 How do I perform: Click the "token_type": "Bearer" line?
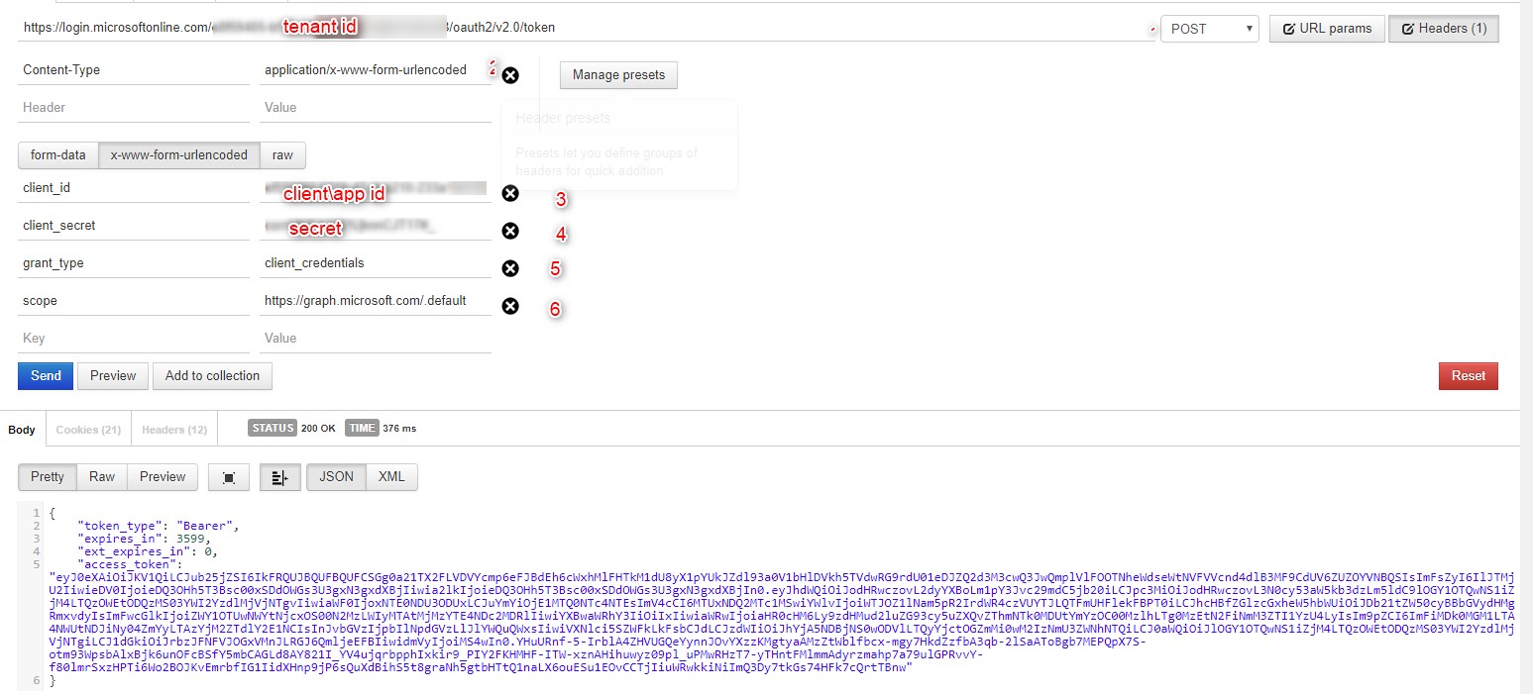click(159, 526)
